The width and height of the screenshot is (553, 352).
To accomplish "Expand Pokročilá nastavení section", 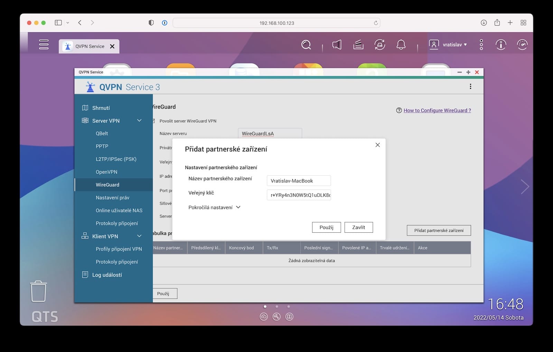I will click(x=214, y=207).
